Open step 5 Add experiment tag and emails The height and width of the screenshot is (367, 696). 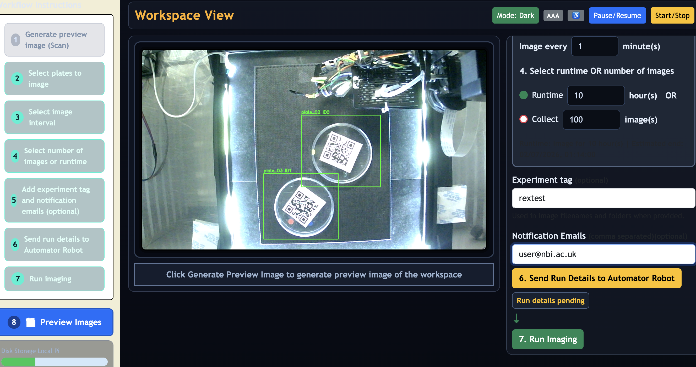point(55,200)
